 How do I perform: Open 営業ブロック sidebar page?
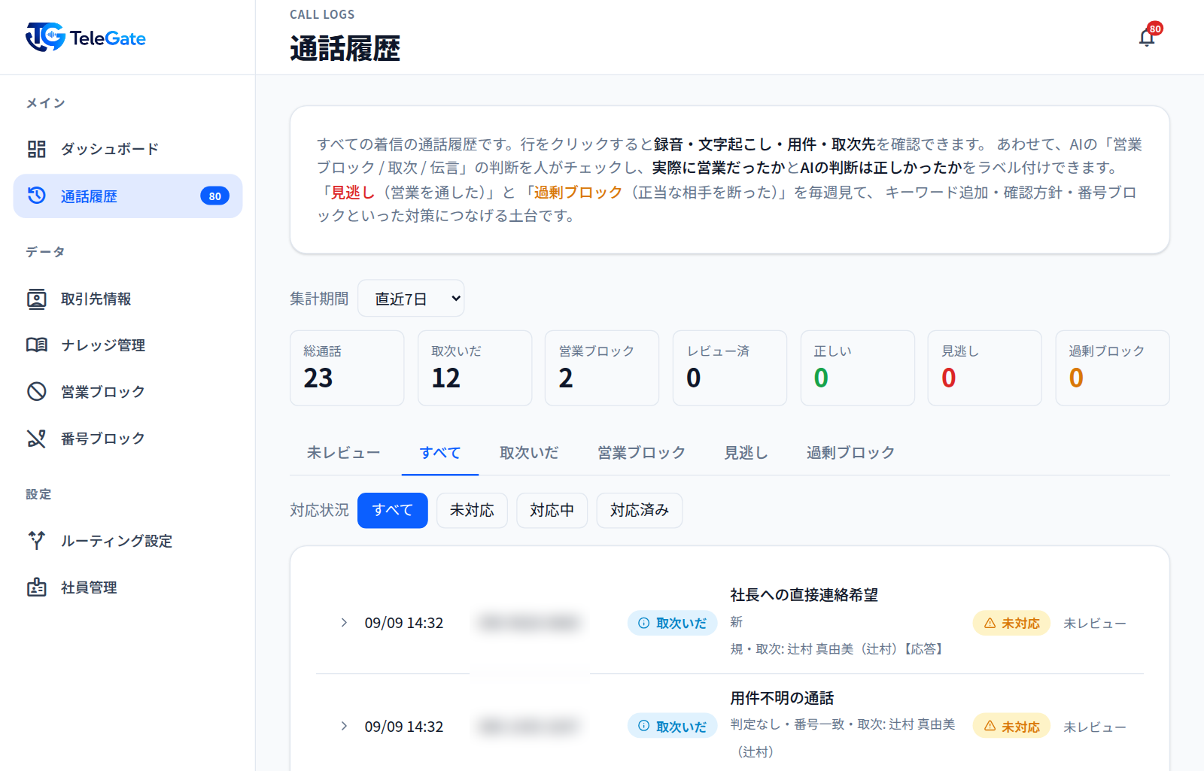(x=128, y=391)
